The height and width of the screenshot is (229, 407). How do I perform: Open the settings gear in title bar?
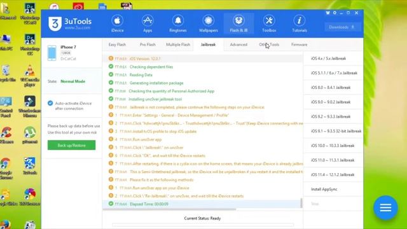click(x=335, y=13)
